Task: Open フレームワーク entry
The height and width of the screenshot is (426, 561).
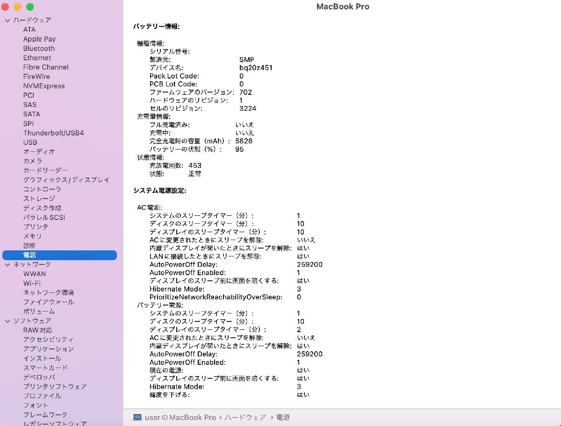Action: pos(45,414)
